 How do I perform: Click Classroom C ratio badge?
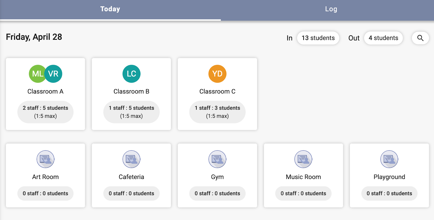[217, 112]
